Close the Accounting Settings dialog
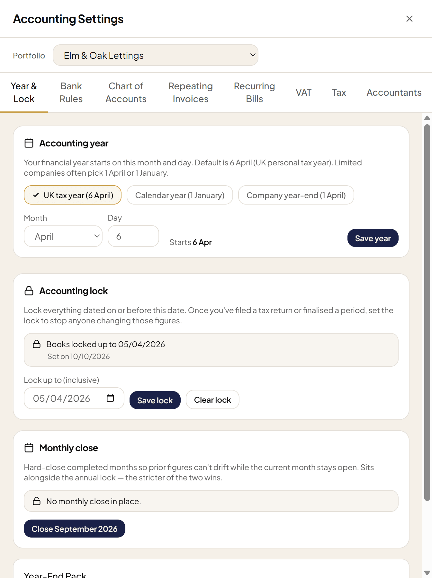 409,19
